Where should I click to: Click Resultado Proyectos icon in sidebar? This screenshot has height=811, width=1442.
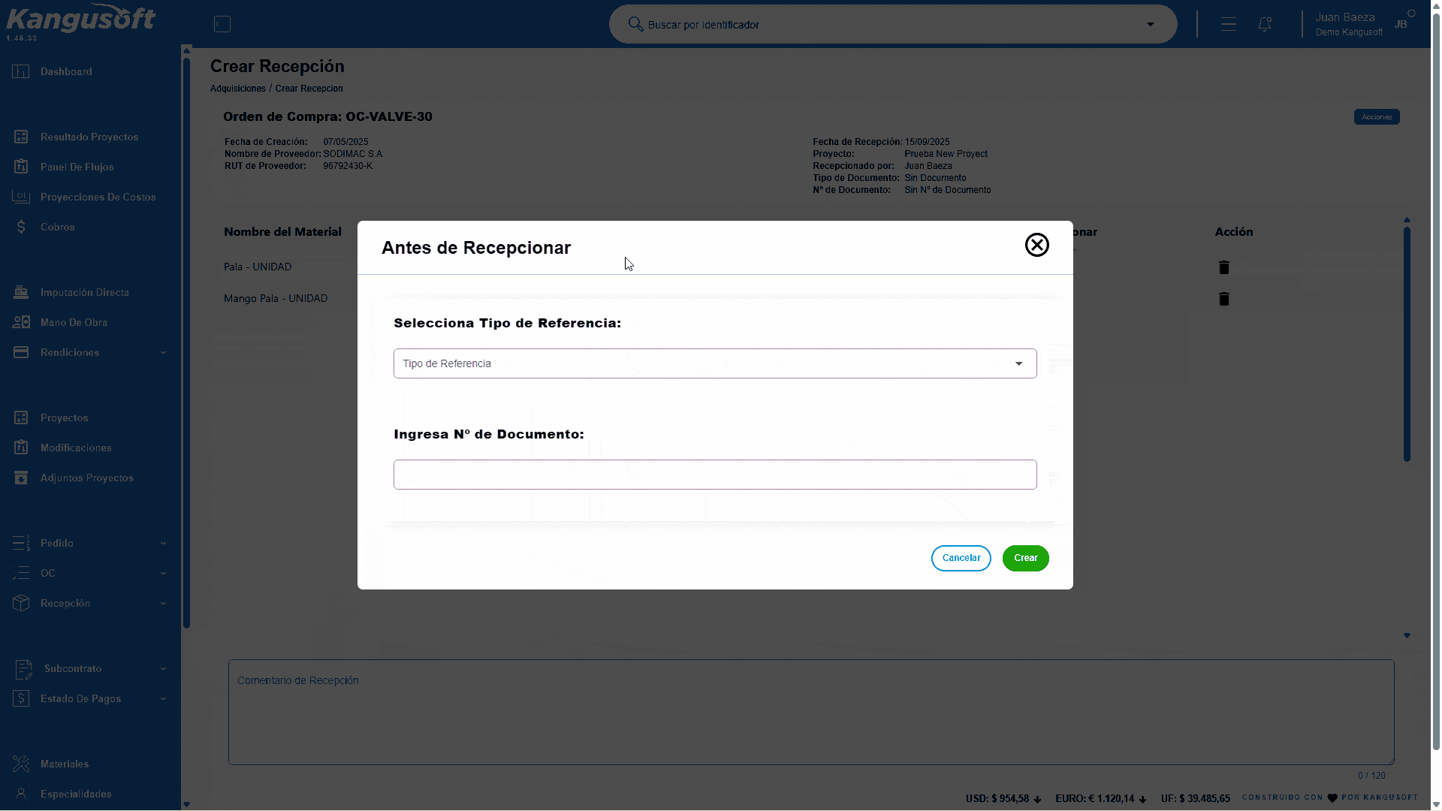pyautogui.click(x=21, y=137)
